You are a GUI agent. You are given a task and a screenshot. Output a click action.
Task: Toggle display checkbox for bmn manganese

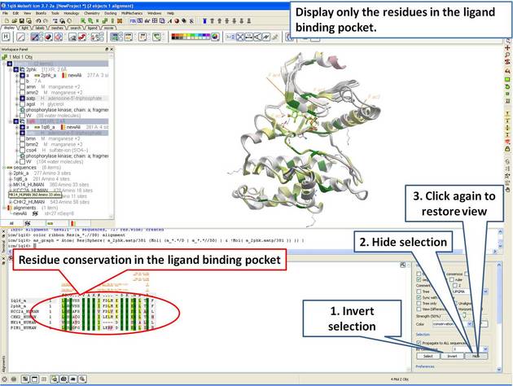22,138
